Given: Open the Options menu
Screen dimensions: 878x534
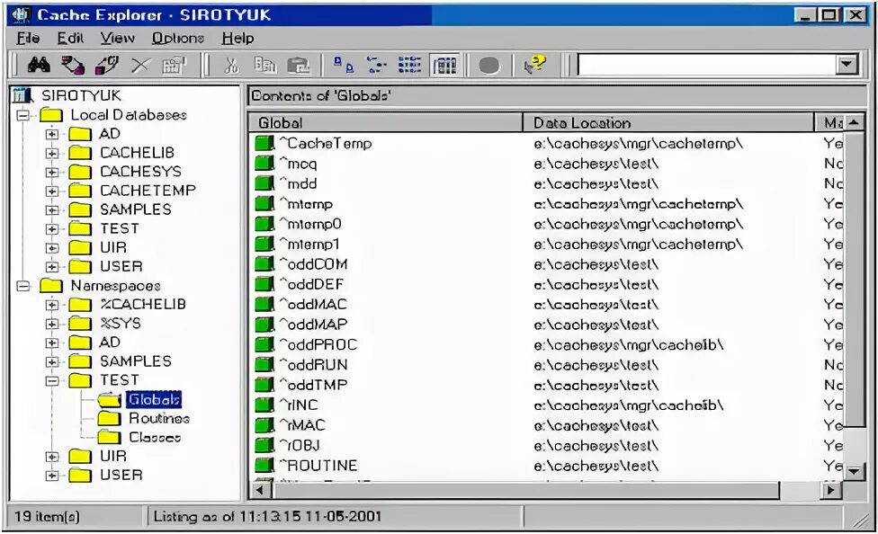Looking at the screenshot, I should tap(178, 38).
